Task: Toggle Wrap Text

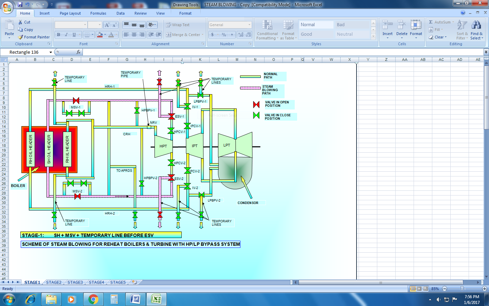Action: (178, 25)
